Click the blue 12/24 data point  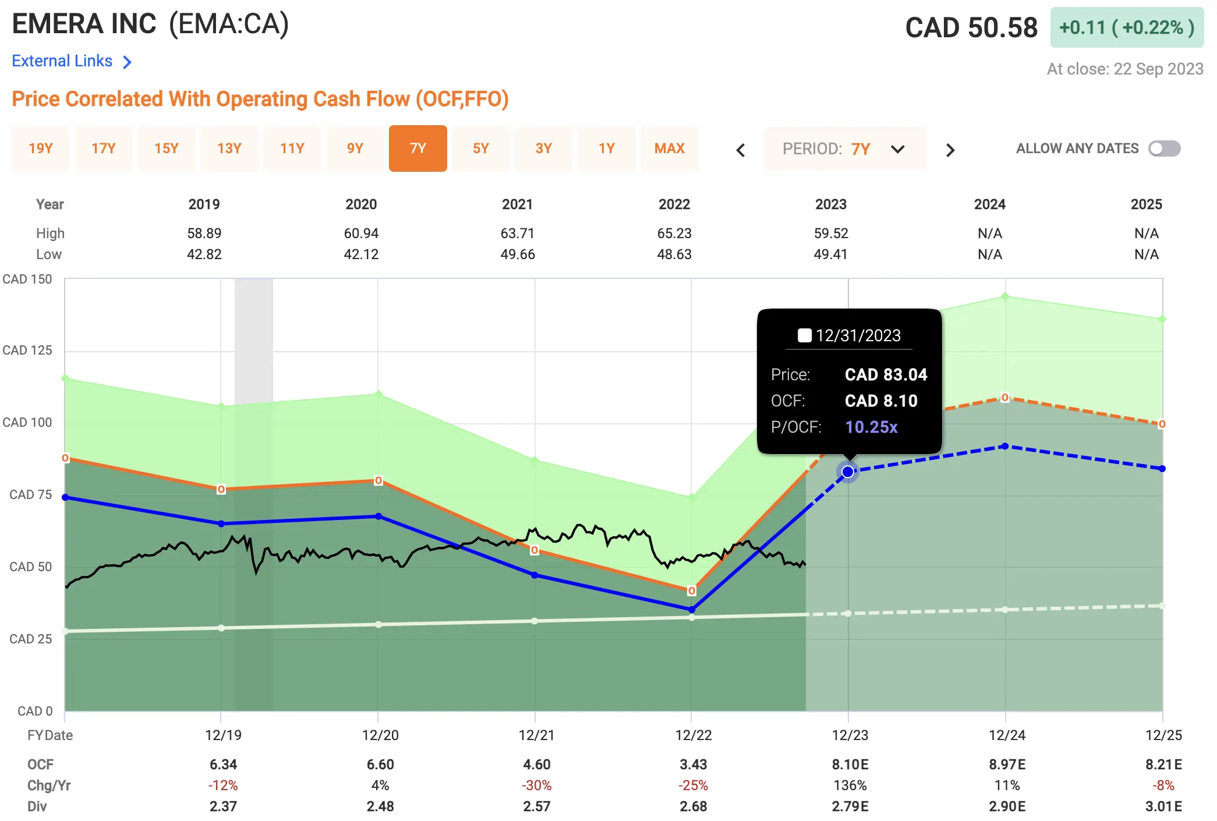[x=1005, y=446]
